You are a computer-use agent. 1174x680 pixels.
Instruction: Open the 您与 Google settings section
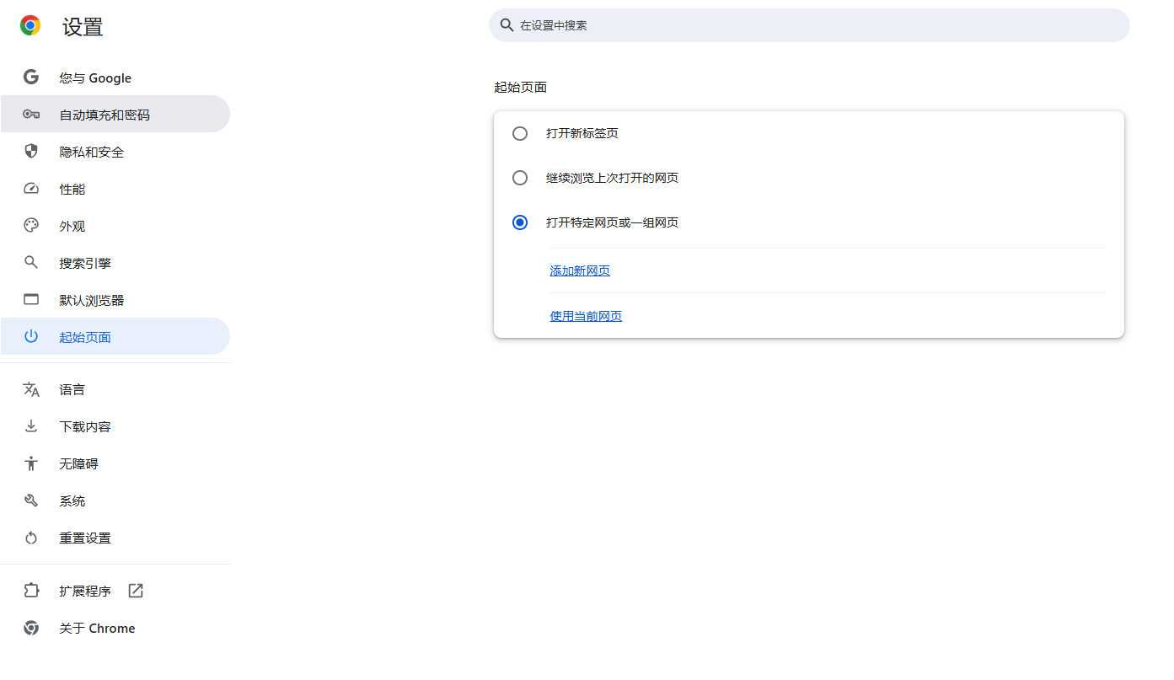pyautogui.click(x=115, y=78)
